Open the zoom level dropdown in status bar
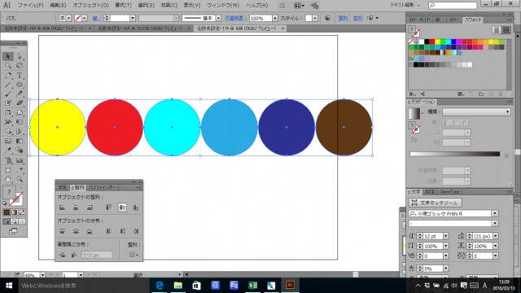Viewport: 521px width, 293px height. coord(42,275)
